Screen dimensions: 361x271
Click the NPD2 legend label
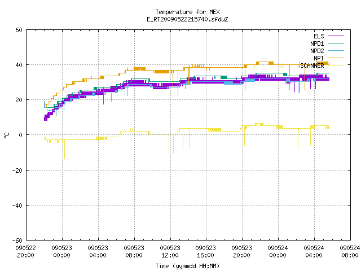click(317, 51)
